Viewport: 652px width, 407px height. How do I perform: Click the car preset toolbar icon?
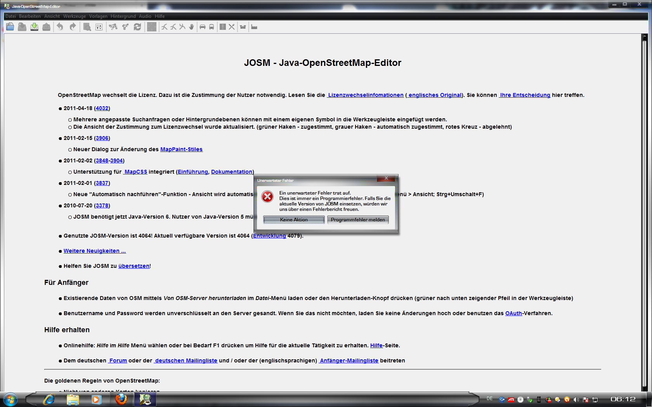point(202,27)
